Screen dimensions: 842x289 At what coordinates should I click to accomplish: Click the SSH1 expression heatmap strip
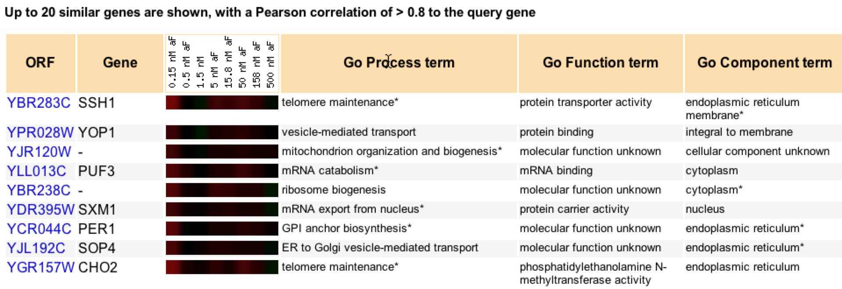[222, 102]
